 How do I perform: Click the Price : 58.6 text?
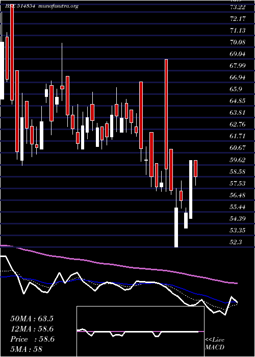pos(32,339)
